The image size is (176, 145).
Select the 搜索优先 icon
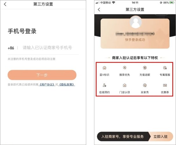click(x=125, y=68)
